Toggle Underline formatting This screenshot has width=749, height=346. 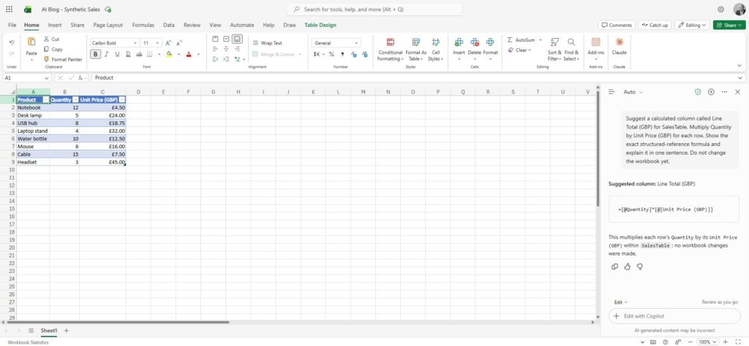click(x=117, y=54)
